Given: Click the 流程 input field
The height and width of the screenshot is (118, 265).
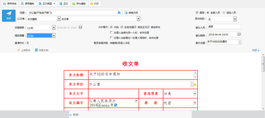Looking at the screenshot, I should (x=75, y=13).
